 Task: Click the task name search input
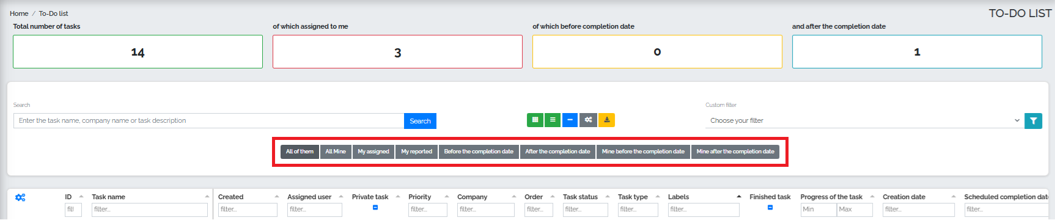click(x=208, y=120)
